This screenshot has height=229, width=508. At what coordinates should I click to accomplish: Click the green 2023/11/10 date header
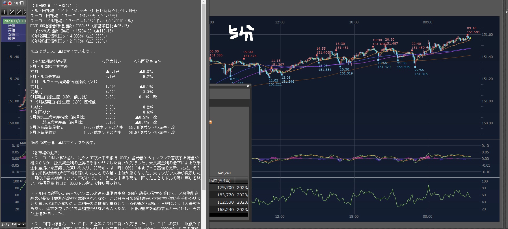[14, 21]
